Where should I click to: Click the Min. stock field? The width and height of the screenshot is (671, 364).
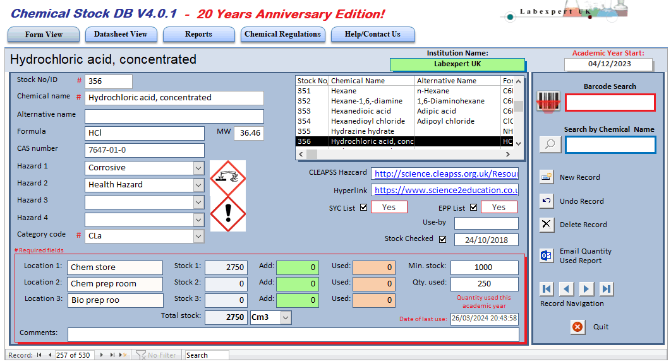click(485, 267)
